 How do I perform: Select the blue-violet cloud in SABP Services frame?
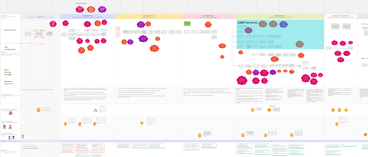pyautogui.click(x=283, y=24)
